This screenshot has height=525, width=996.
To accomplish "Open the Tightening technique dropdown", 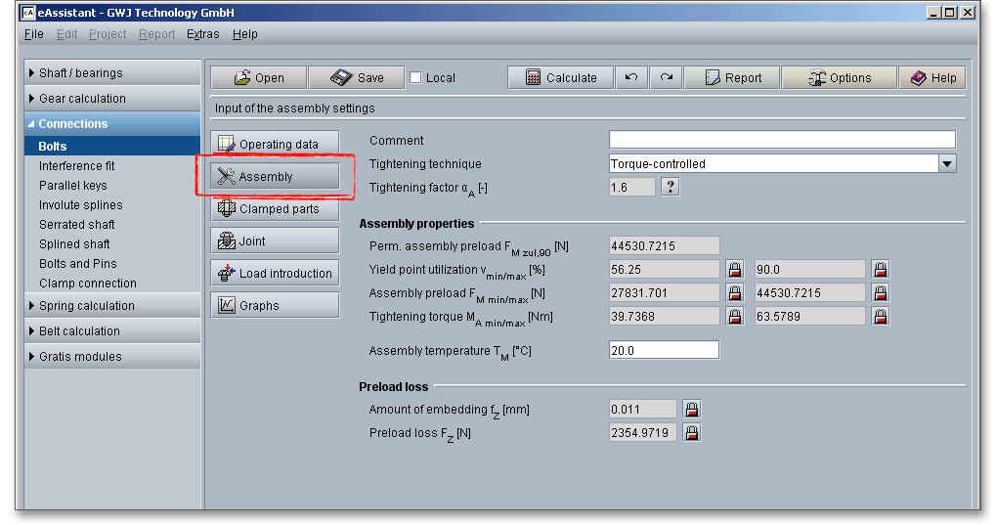I will click(946, 164).
